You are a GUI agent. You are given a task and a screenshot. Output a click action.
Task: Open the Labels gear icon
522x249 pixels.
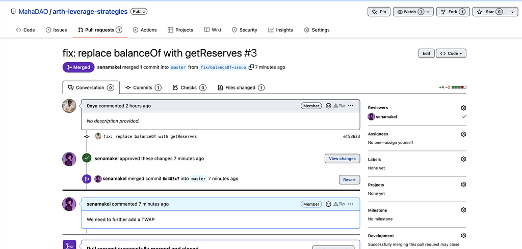pos(463,159)
